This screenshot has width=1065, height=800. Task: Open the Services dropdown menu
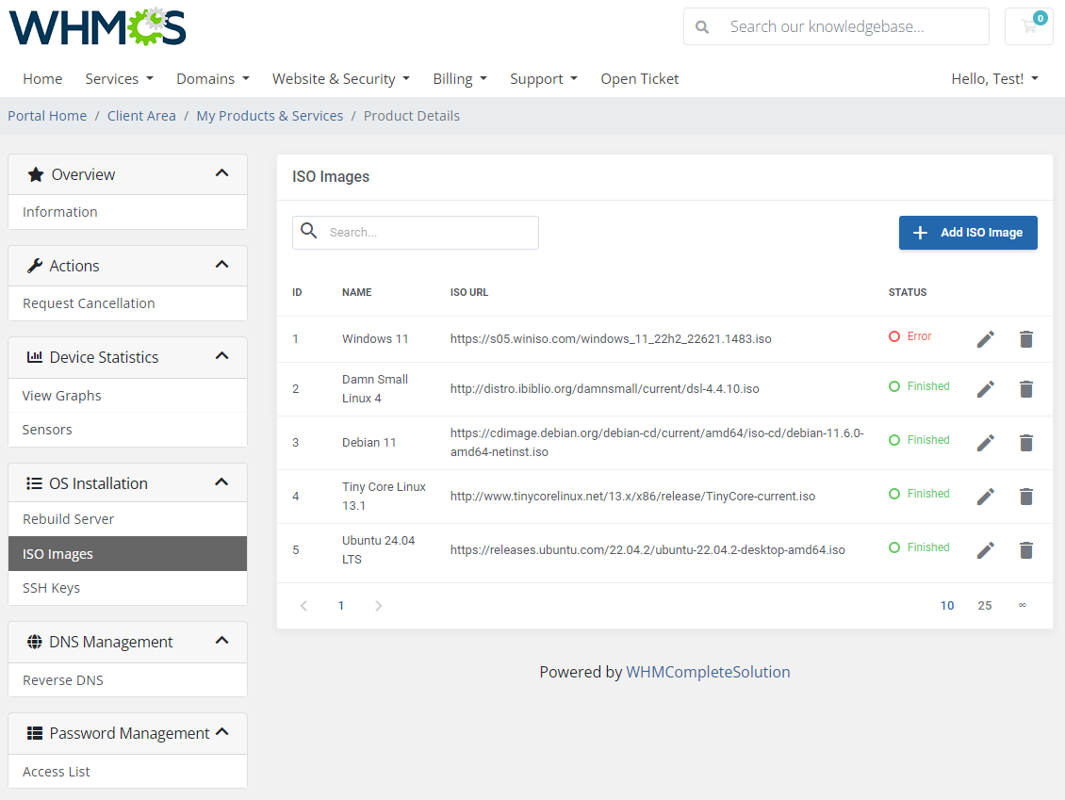pos(119,78)
